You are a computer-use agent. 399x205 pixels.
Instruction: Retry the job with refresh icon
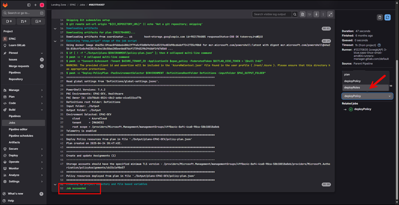coord(387,17)
